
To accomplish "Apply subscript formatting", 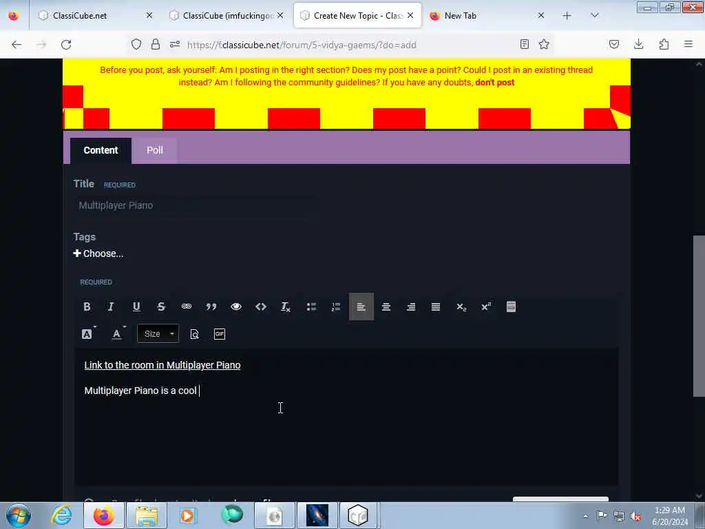I will [461, 307].
